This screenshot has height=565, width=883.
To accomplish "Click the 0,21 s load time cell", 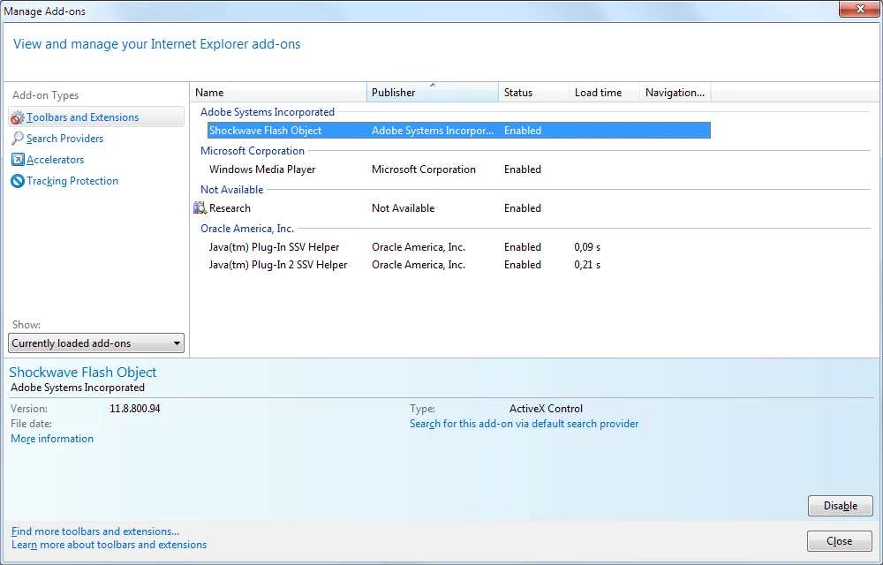I will pos(587,265).
